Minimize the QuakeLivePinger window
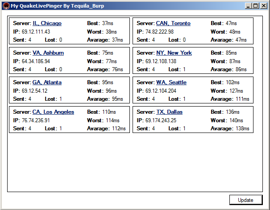Viewport: 270px width, 210px height. click(x=248, y=6)
